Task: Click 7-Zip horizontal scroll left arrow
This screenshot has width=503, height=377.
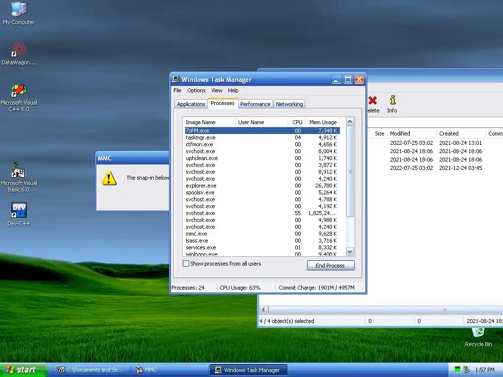Action: (264, 310)
